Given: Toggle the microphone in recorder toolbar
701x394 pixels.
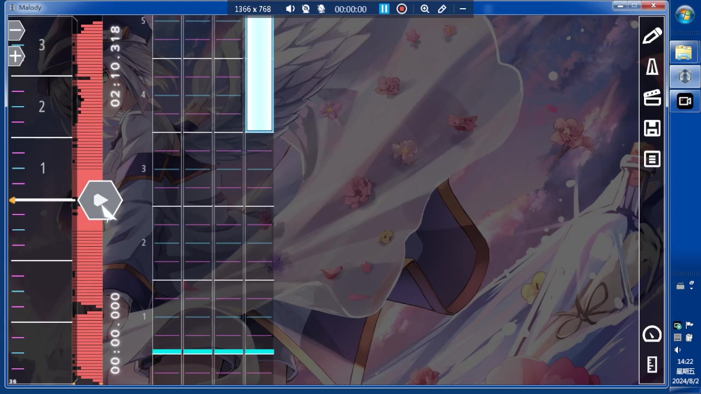Looking at the screenshot, I should point(321,9).
